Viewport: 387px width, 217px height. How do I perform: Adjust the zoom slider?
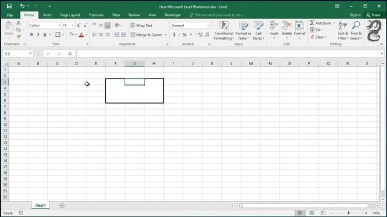[x=348, y=213]
